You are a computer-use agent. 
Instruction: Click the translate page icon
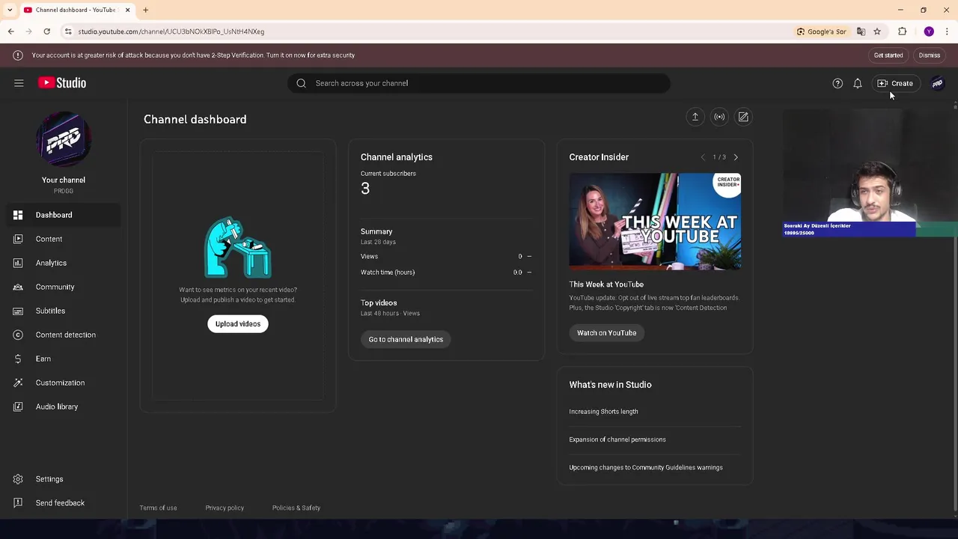[x=861, y=31]
